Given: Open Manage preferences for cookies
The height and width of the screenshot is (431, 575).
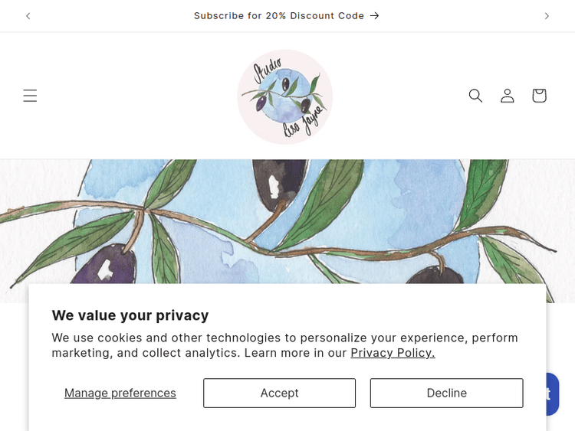Looking at the screenshot, I should coord(120,393).
